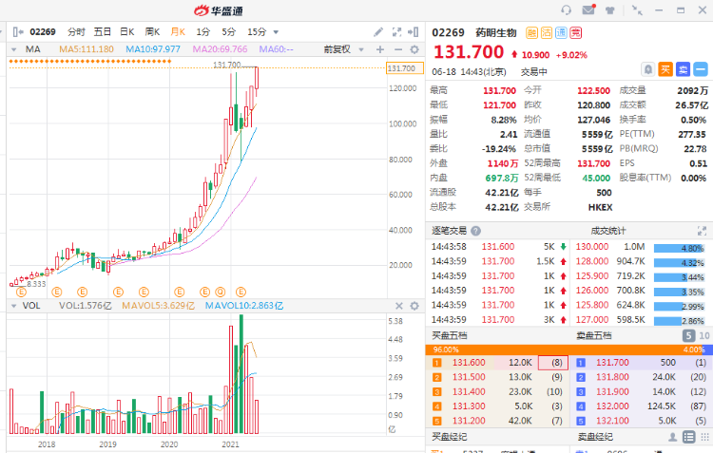Viewport: 713px width, 453px height.
Task: Switch to 分时 chart tab
Action: (76, 31)
